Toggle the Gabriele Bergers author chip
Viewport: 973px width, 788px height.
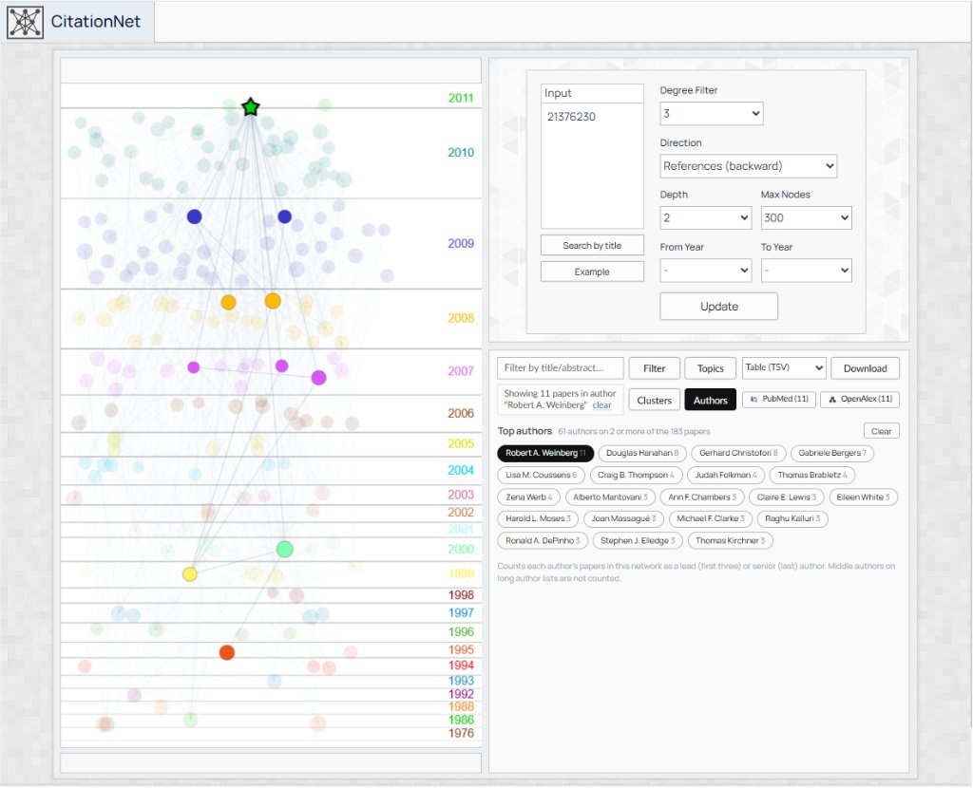832,453
